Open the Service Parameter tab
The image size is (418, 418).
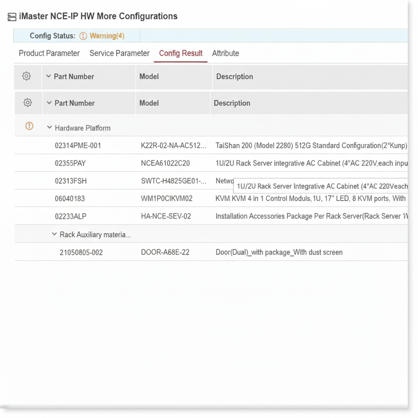119,53
